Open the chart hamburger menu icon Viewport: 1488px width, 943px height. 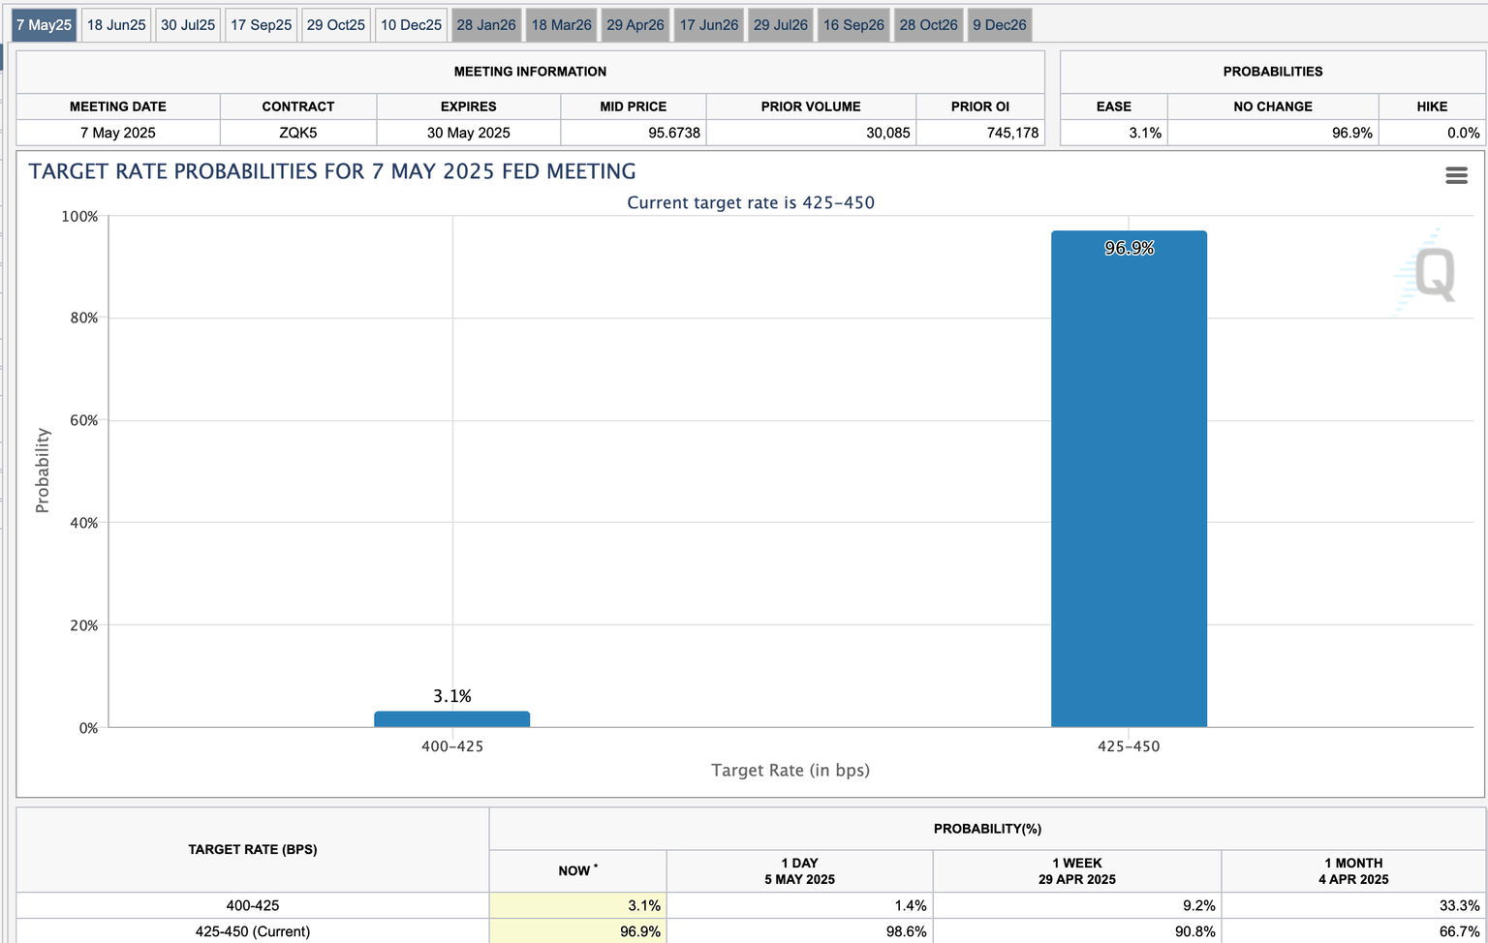coord(1456,175)
